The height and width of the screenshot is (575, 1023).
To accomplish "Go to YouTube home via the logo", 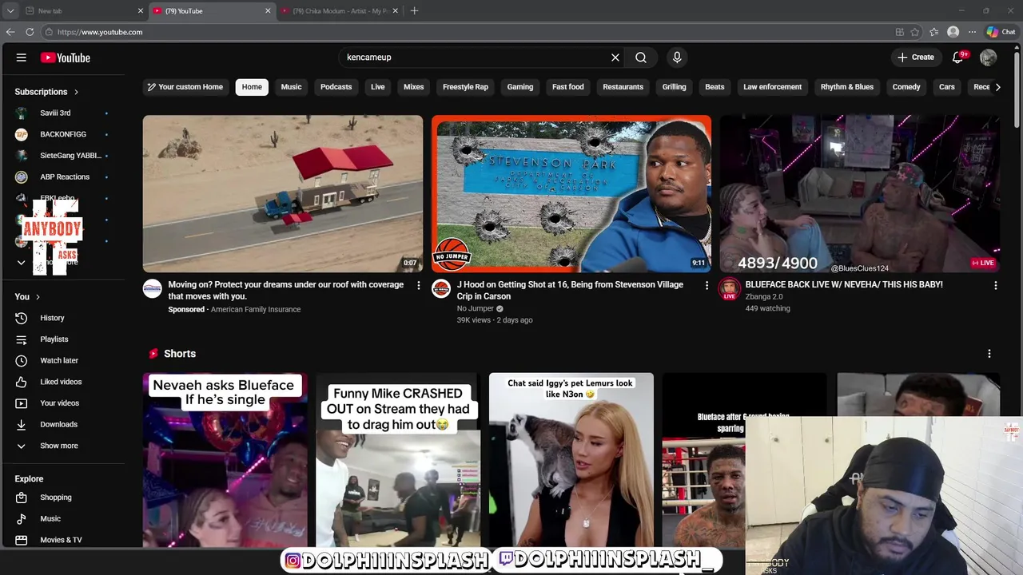I will (66, 57).
